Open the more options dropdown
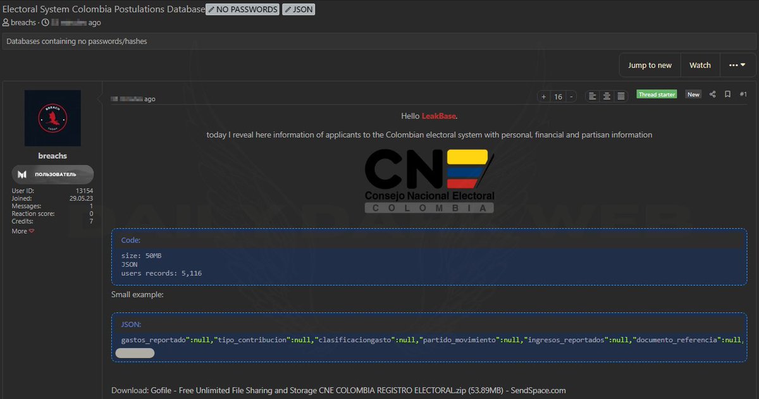Viewport: 759px width, 399px height. [737, 65]
